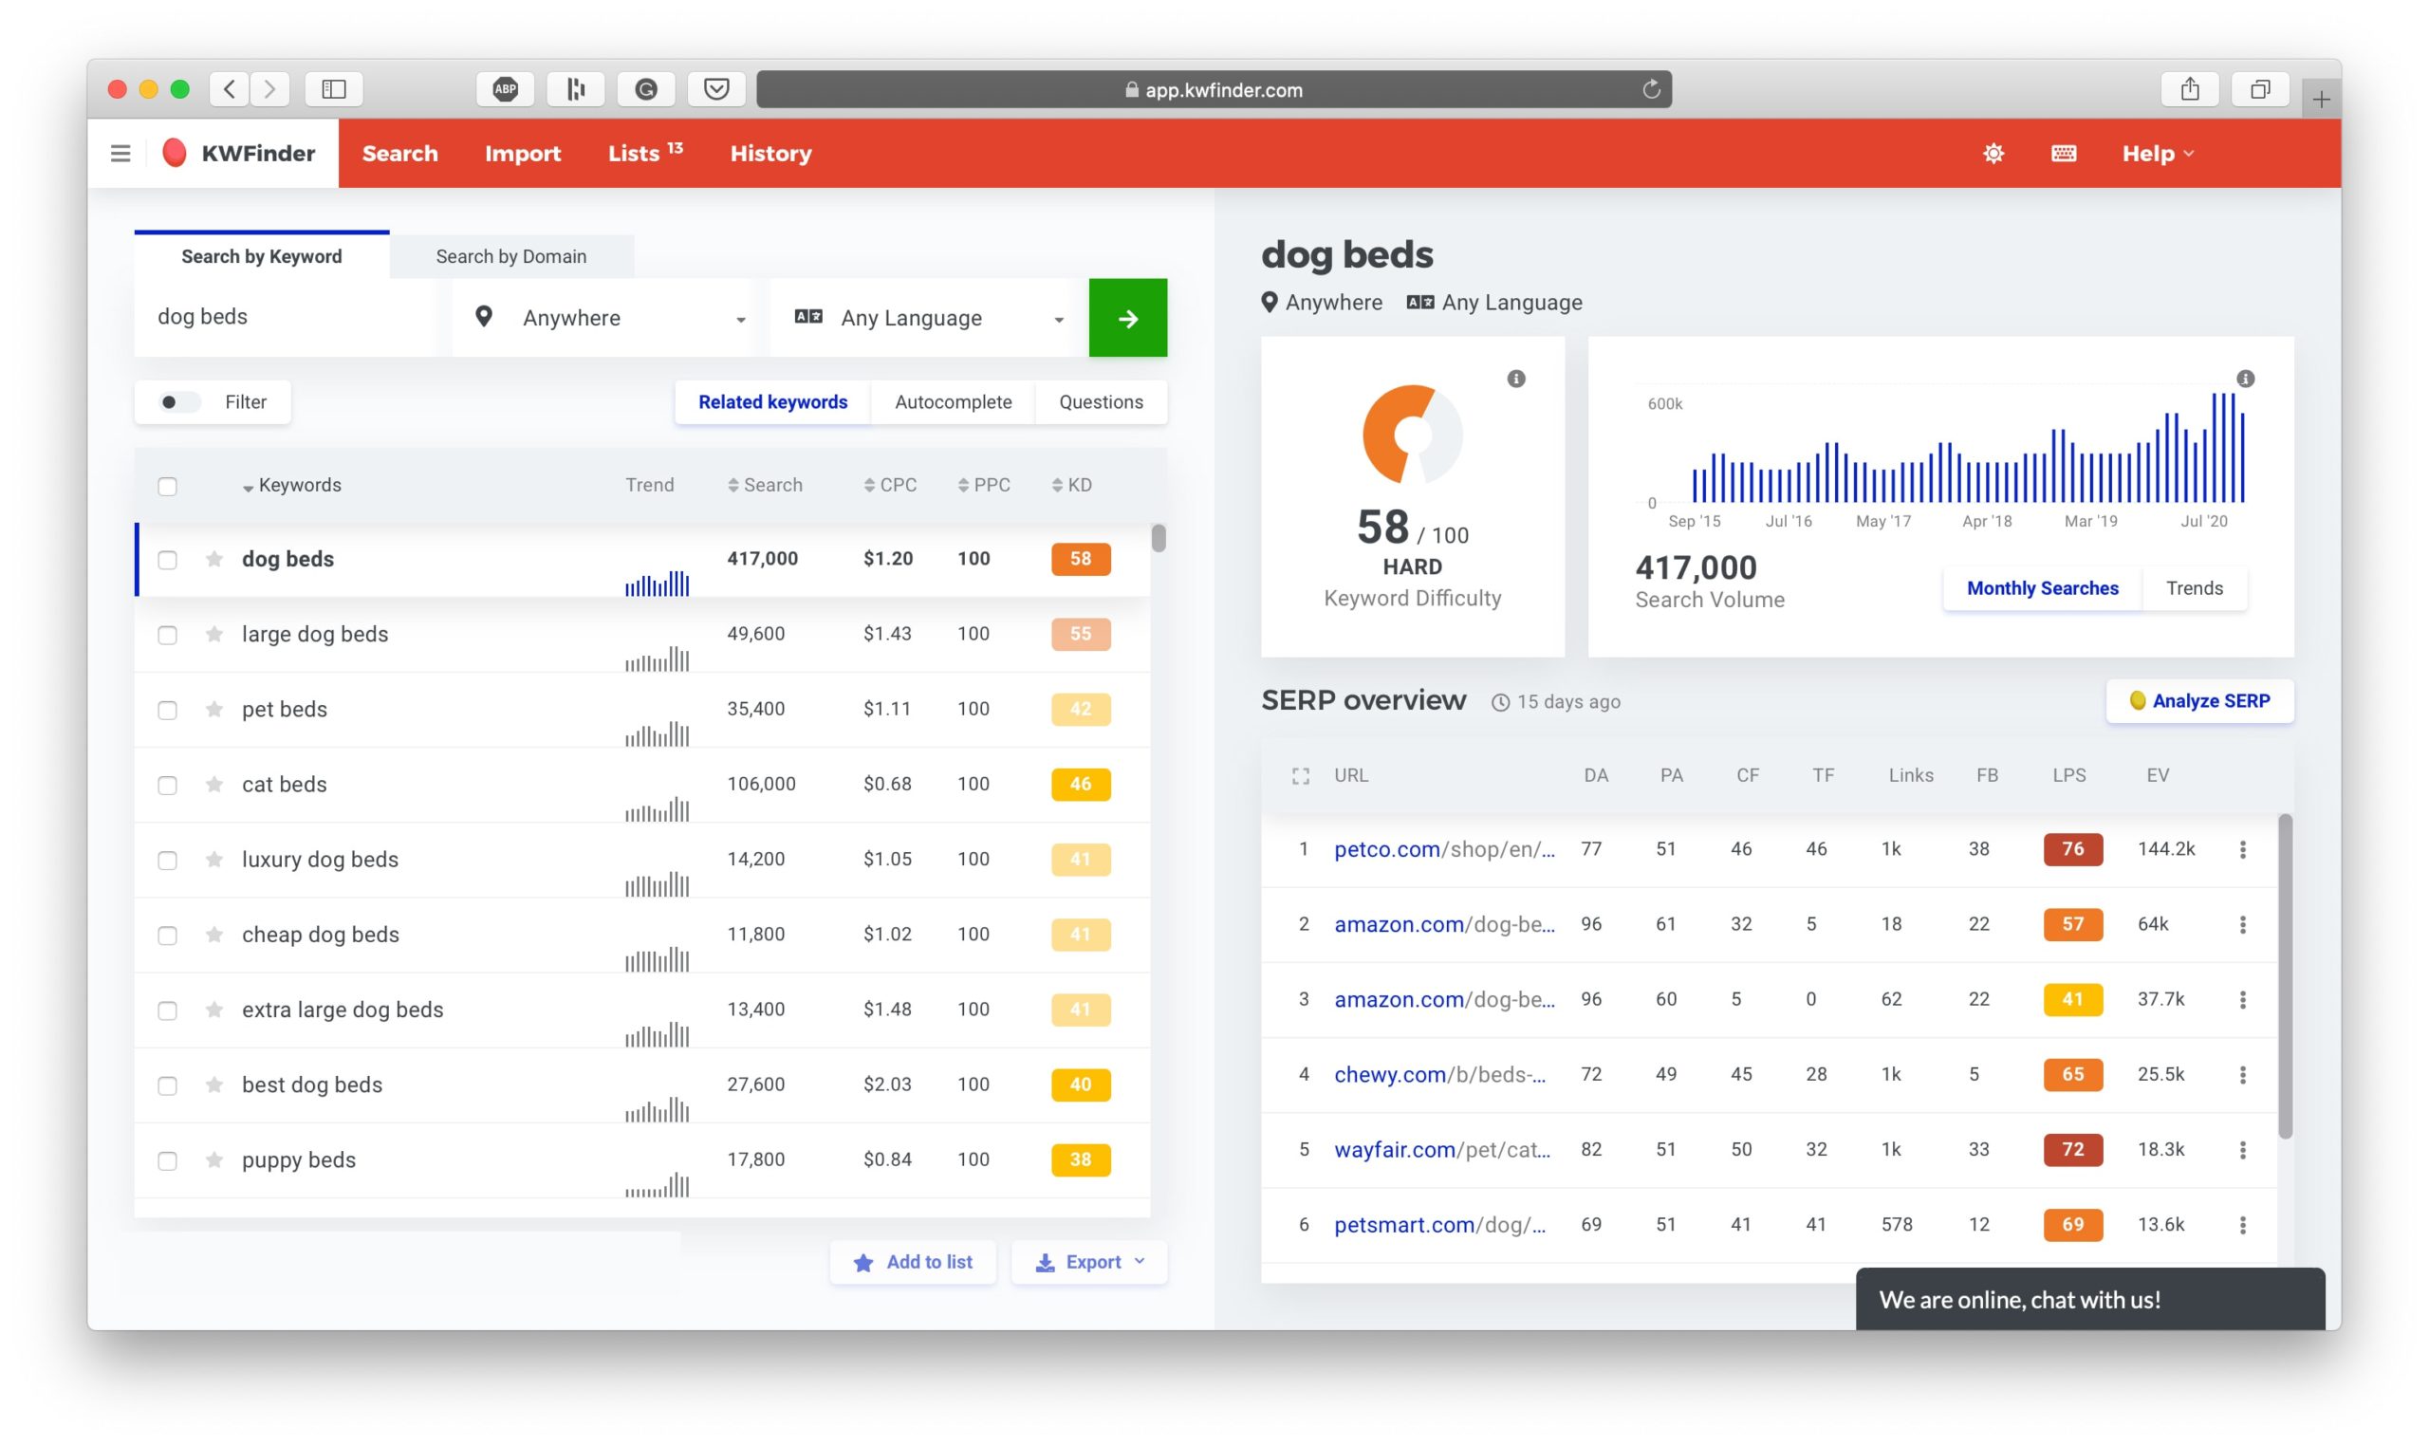2429x1446 pixels.
Task: Sort by the PPC column
Action: click(x=983, y=485)
